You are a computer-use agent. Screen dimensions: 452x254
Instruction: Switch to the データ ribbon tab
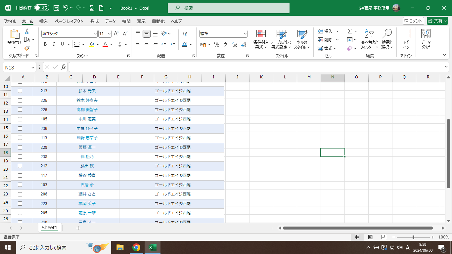coord(110,21)
